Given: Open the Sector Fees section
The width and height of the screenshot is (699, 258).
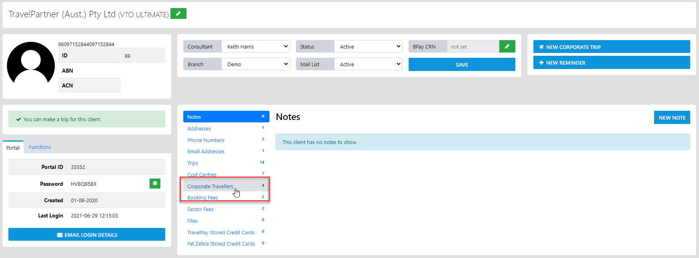Looking at the screenshot, I should (226, 209).
